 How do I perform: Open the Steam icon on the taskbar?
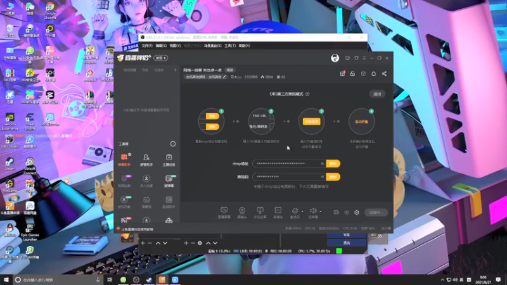coord(149,280)
